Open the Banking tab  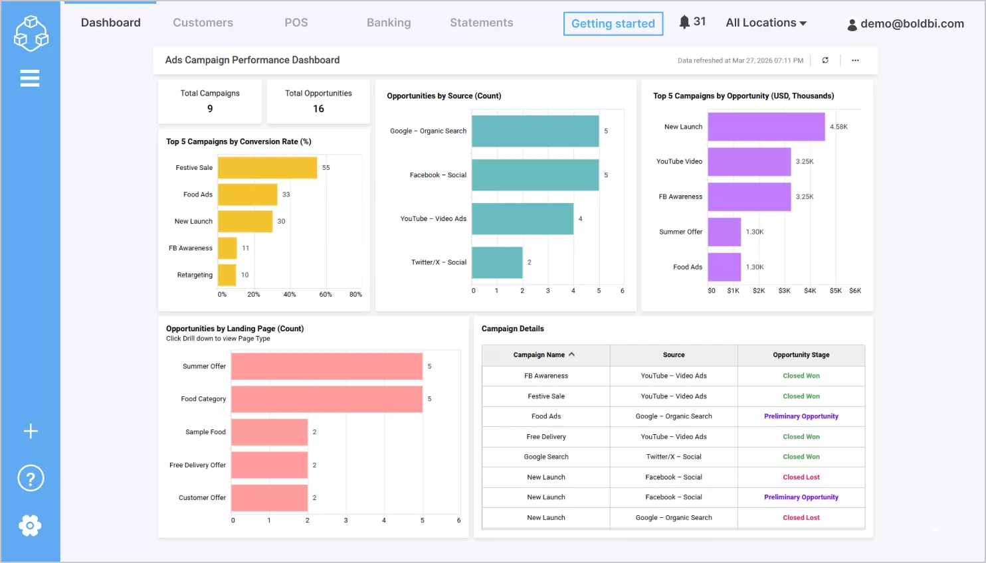(389, 22)
